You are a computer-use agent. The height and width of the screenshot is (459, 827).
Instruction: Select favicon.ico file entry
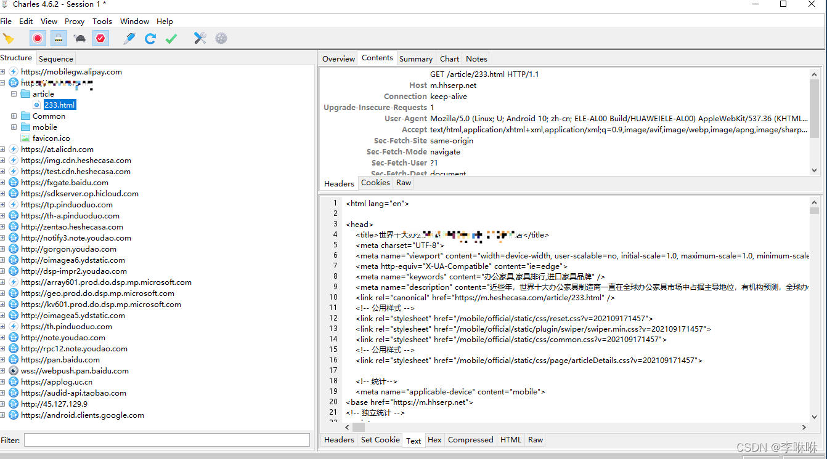tap(51, 138)
